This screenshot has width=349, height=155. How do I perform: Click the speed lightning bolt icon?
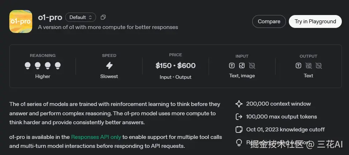(109, 66)
